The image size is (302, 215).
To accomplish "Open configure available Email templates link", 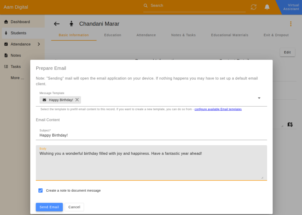I will 218,109.
